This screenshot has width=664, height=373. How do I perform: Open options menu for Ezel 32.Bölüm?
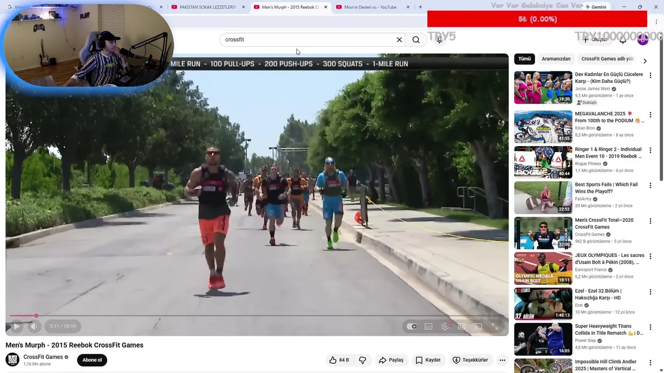point(650,292)
